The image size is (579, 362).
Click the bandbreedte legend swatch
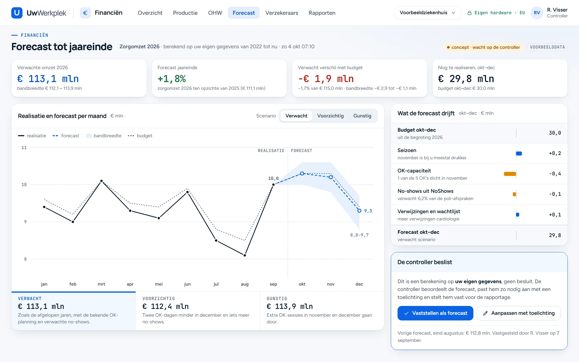pos(89,136)
